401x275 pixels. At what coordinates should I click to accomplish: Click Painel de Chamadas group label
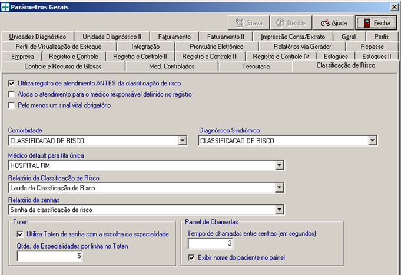tap(211, 222)
